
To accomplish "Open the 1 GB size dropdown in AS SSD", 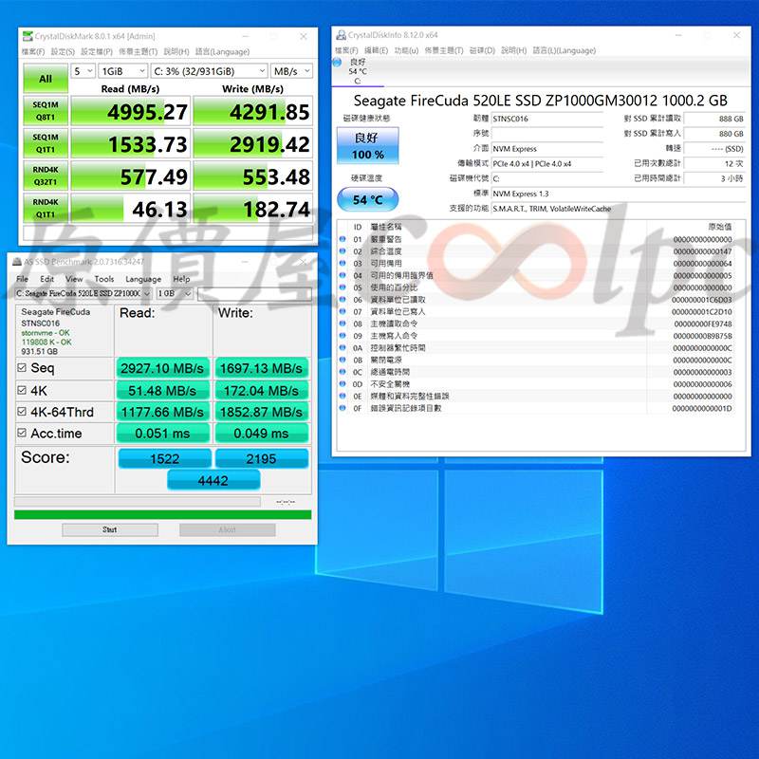I will pos(175,293).
